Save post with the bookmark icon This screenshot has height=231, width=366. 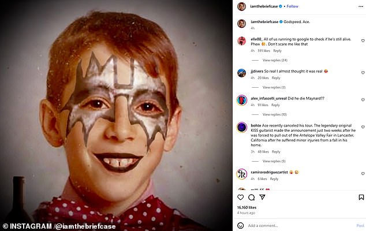361,197
